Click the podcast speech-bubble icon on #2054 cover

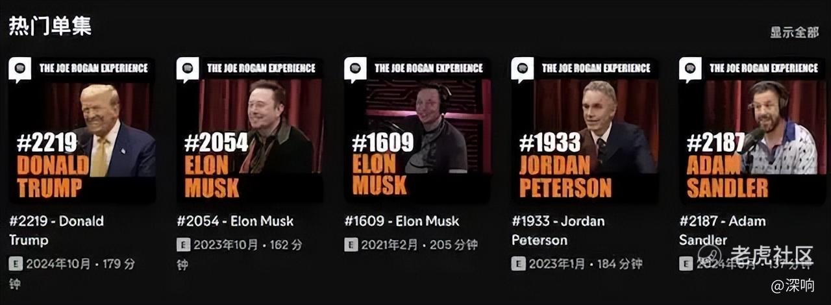pyautogui.click(x=188, y=69)
